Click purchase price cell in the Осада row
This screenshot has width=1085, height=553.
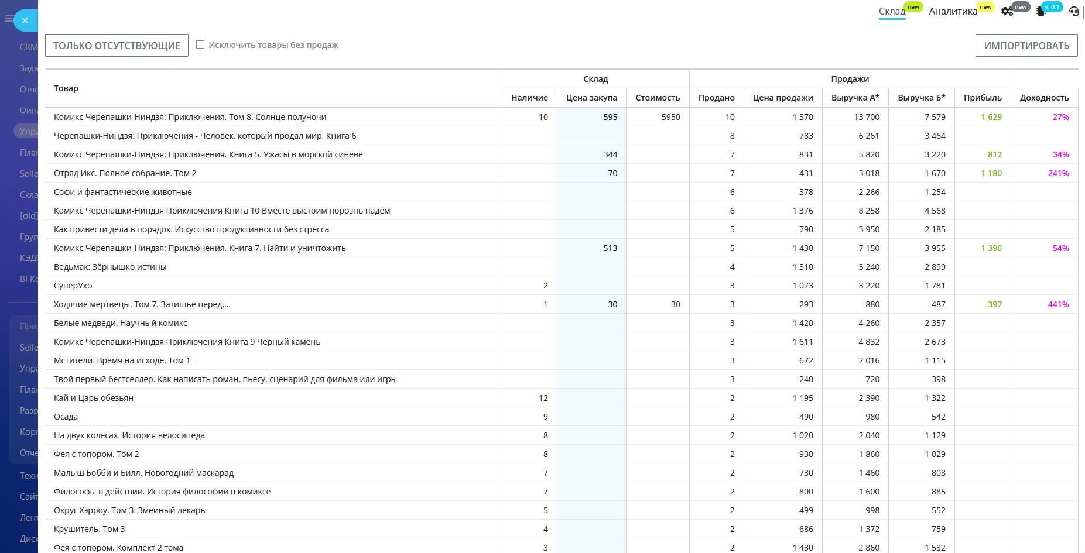(x=591, y=417)
